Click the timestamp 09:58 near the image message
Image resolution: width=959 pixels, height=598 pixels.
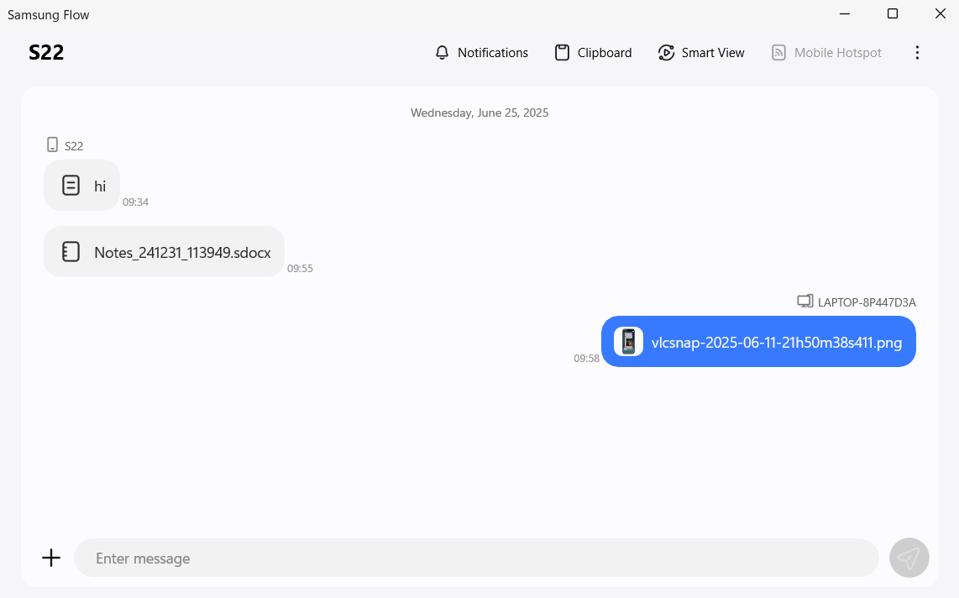pyautogui.click(x=585, y=358)
